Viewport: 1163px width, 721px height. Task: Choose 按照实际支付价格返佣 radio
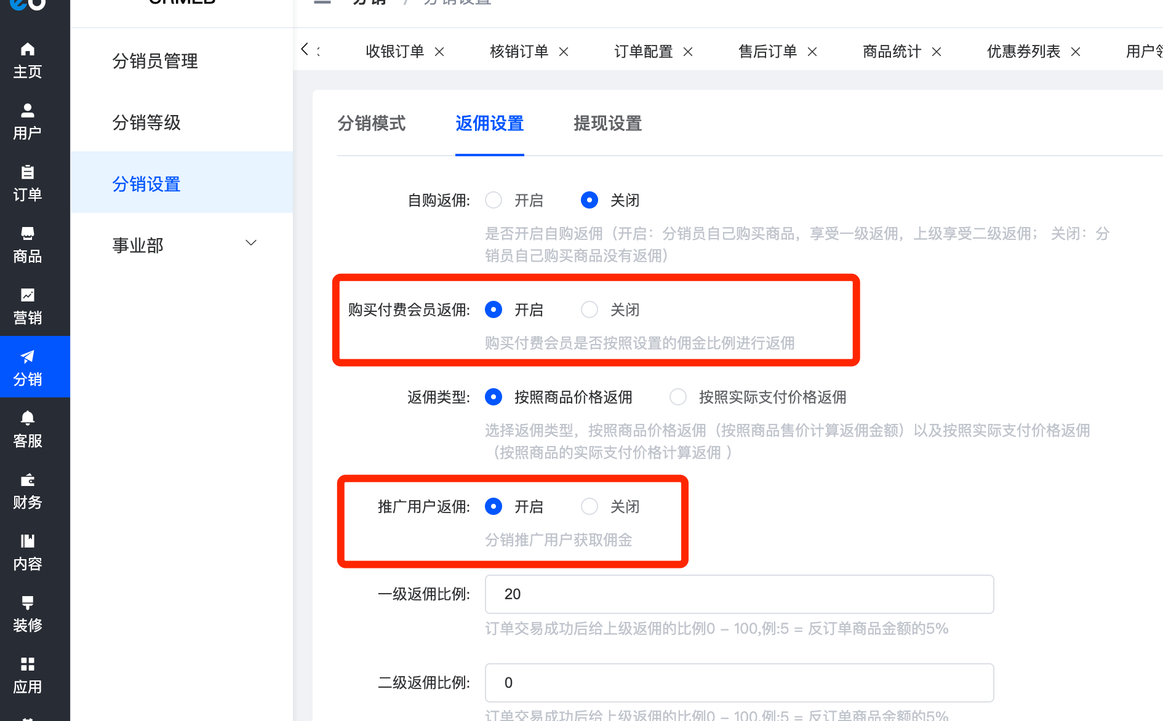click(678, 397)
